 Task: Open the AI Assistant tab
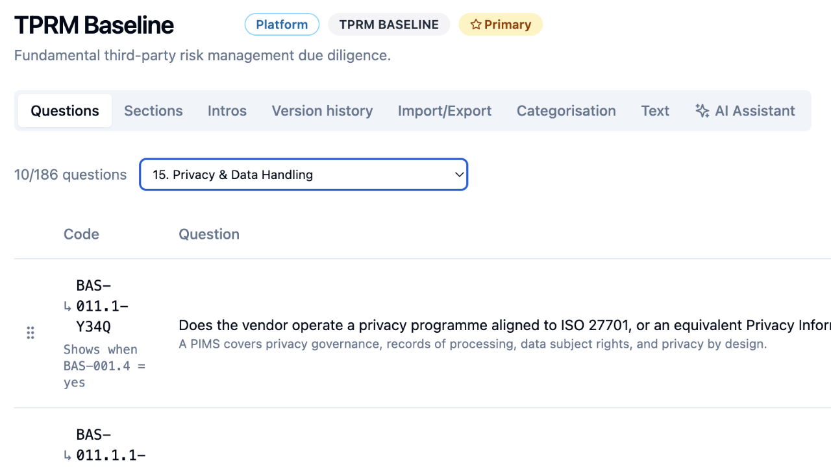point(745,111)
